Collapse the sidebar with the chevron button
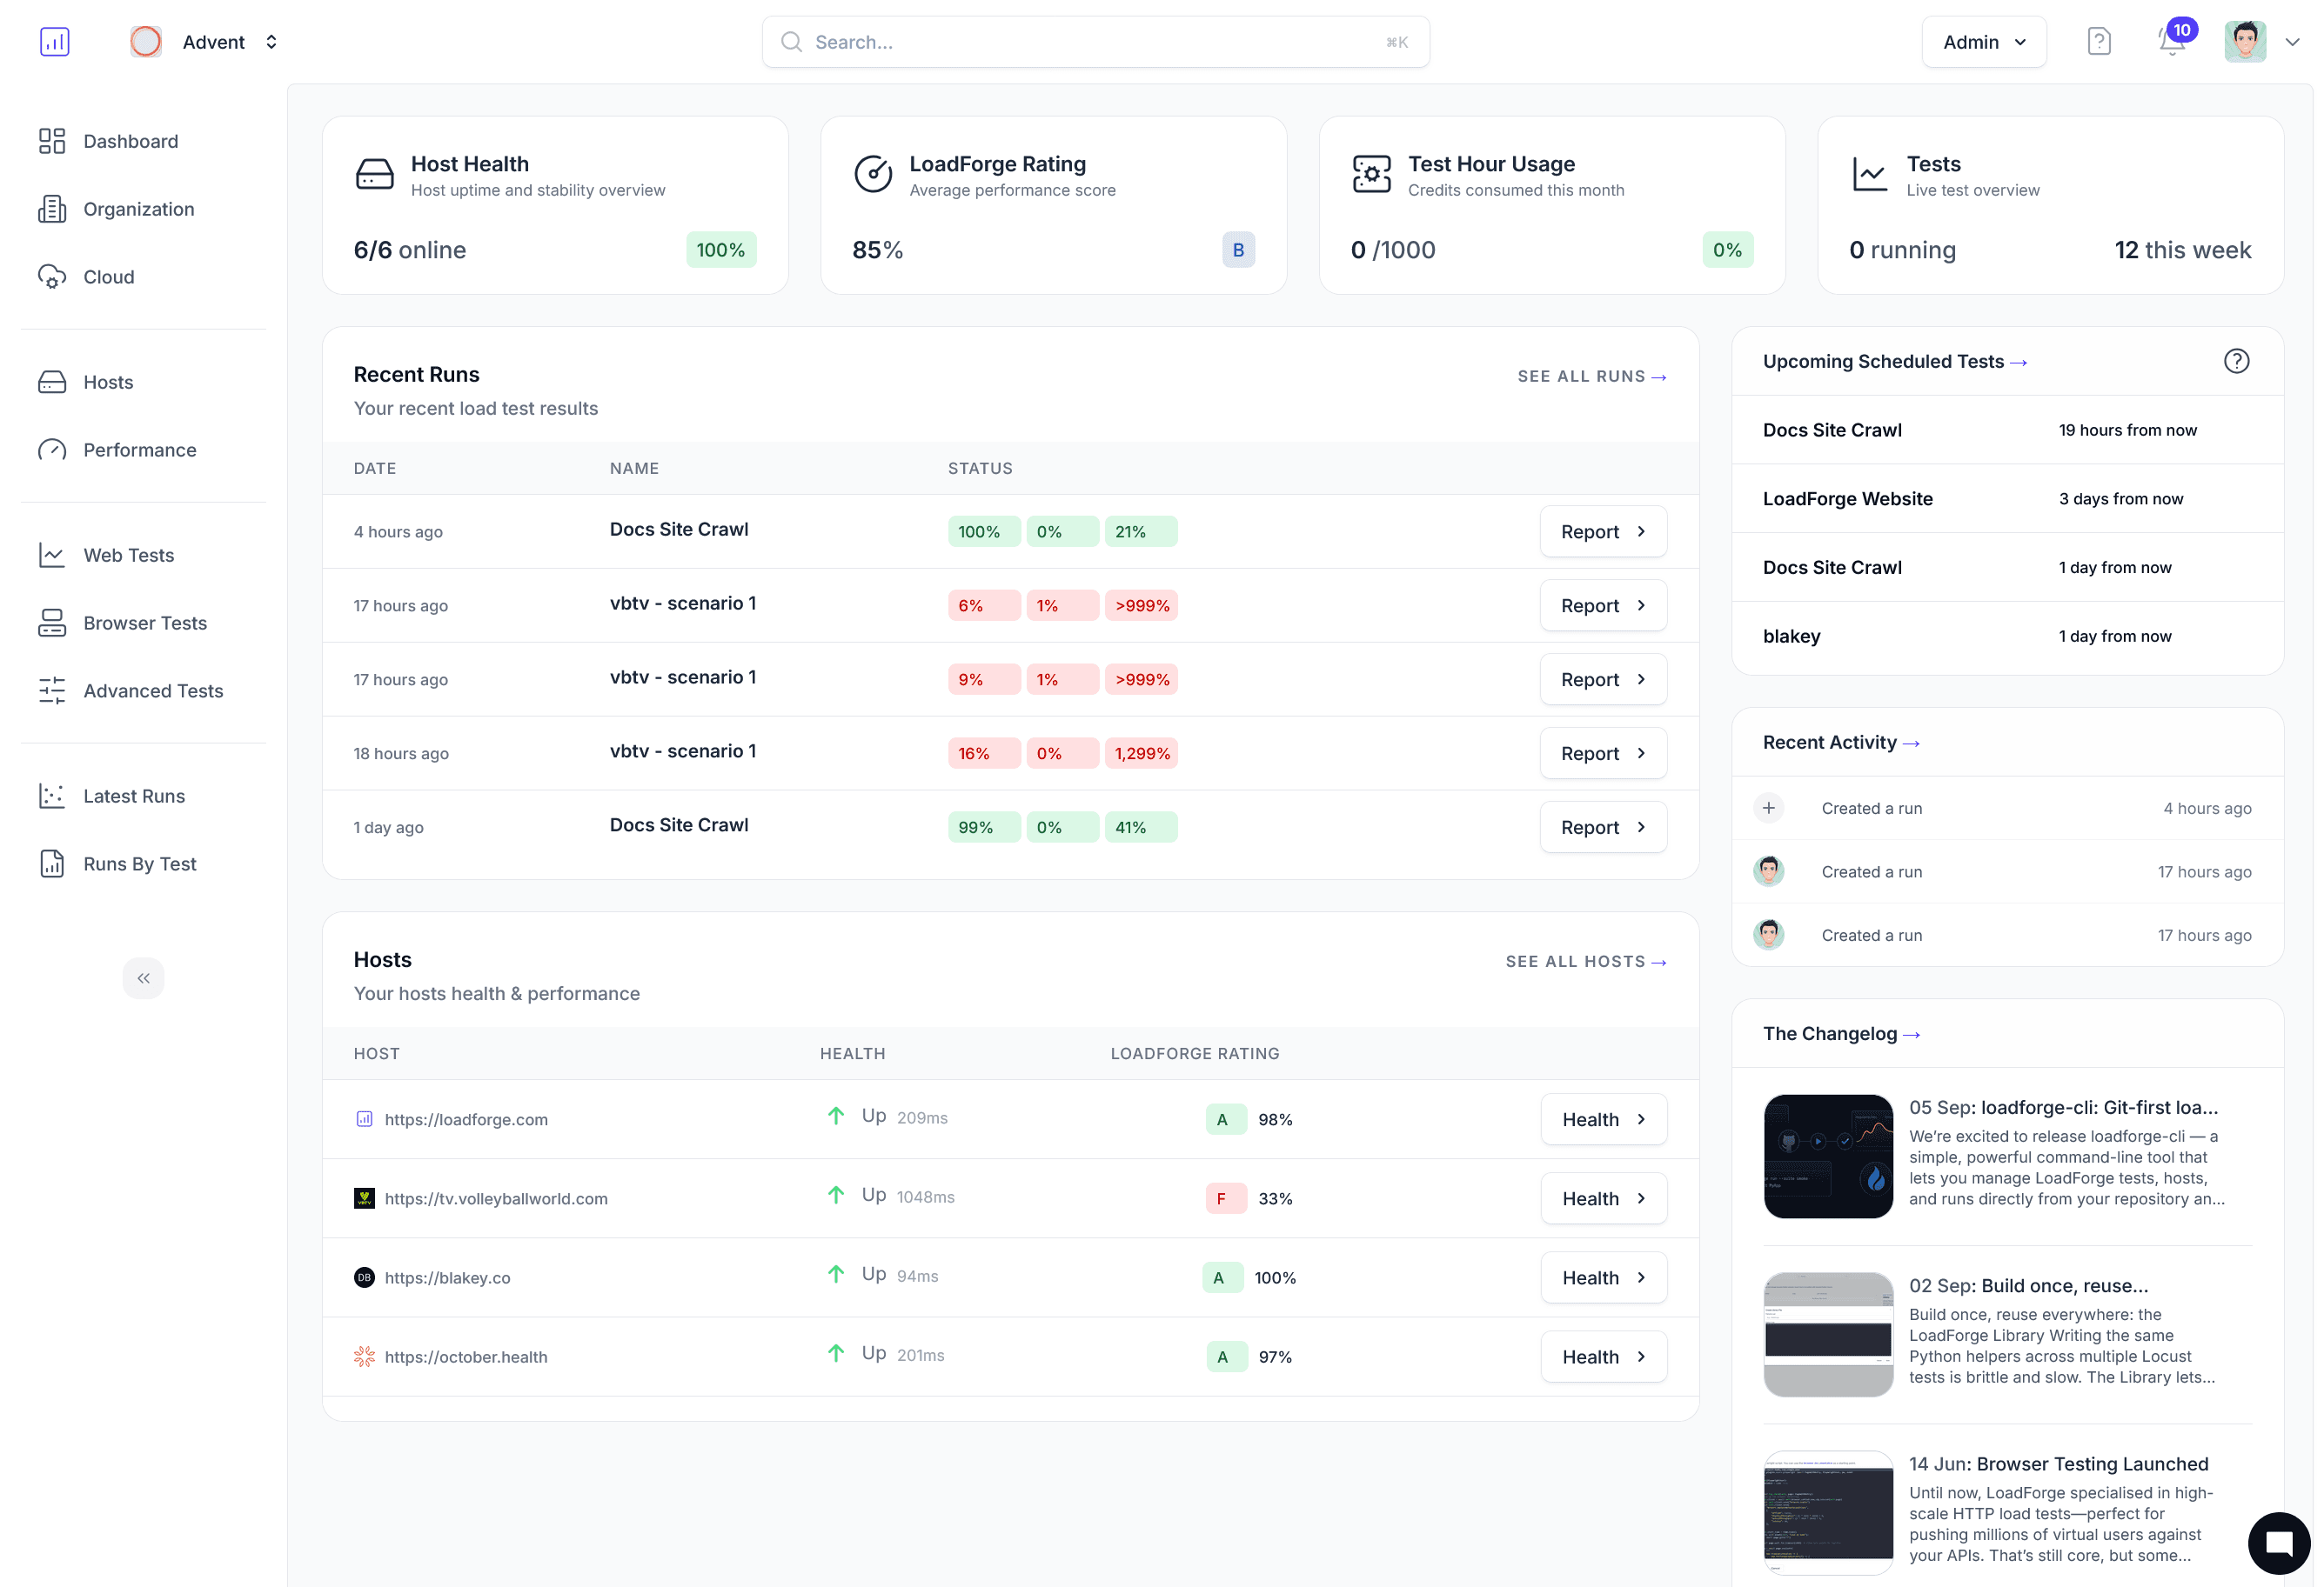Screen dimensions: 2324x1587 143,977
